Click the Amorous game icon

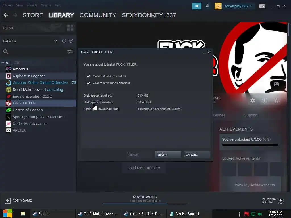click(8, 69)
